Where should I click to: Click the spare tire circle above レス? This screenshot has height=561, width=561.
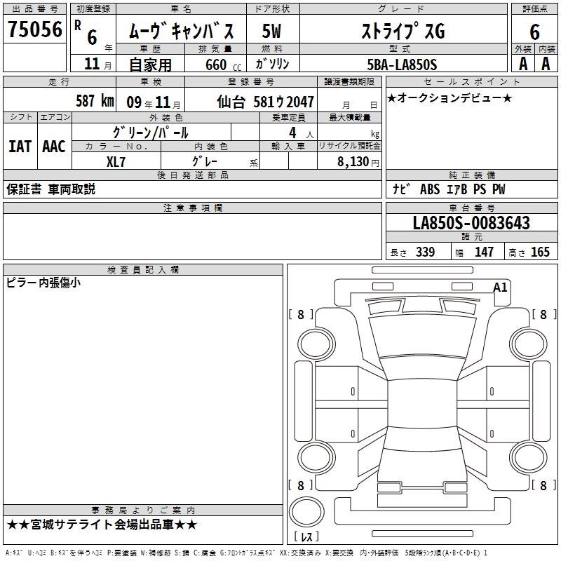306,513
